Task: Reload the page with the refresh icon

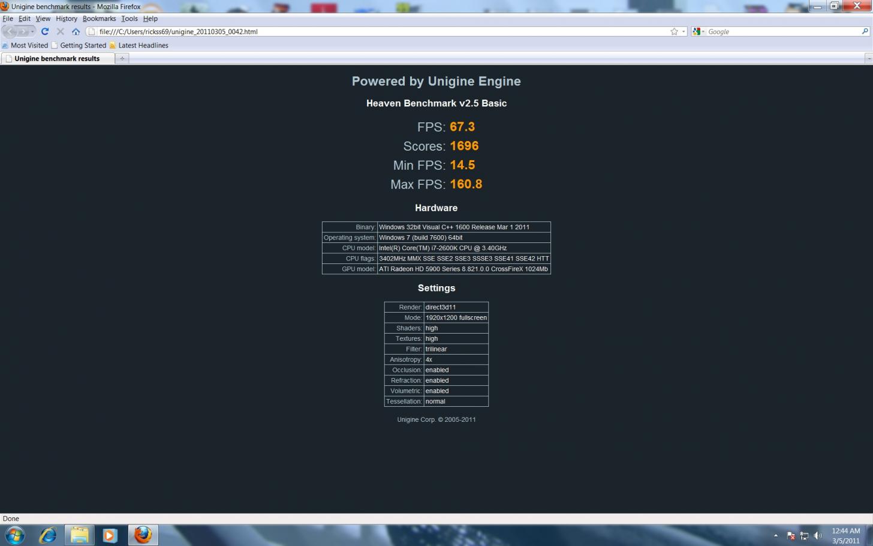Action: [x=45, y=31]
